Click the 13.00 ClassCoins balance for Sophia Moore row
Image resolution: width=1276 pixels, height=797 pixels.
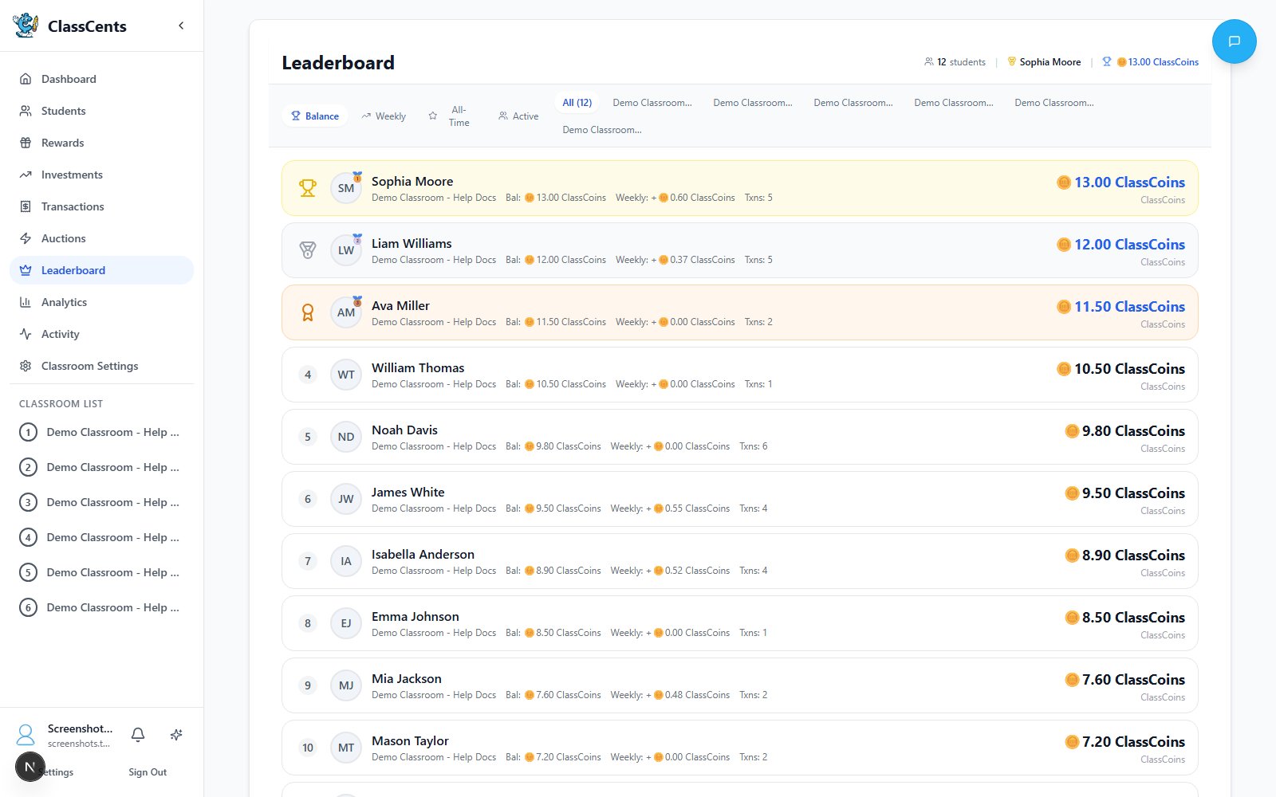pos(1120,183)
